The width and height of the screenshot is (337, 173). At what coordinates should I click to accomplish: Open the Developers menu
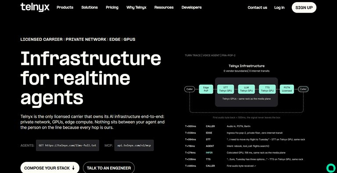click(x=191, y=7)
